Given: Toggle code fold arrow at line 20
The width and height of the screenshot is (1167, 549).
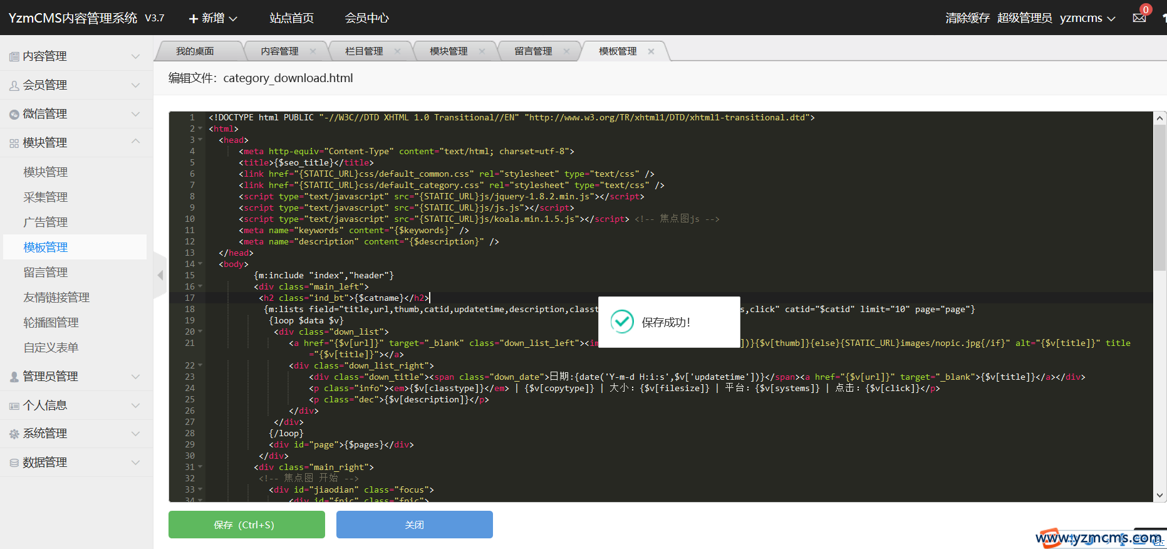Looking at the screenshot, I should pyautogui.click(x=200, y=332).
